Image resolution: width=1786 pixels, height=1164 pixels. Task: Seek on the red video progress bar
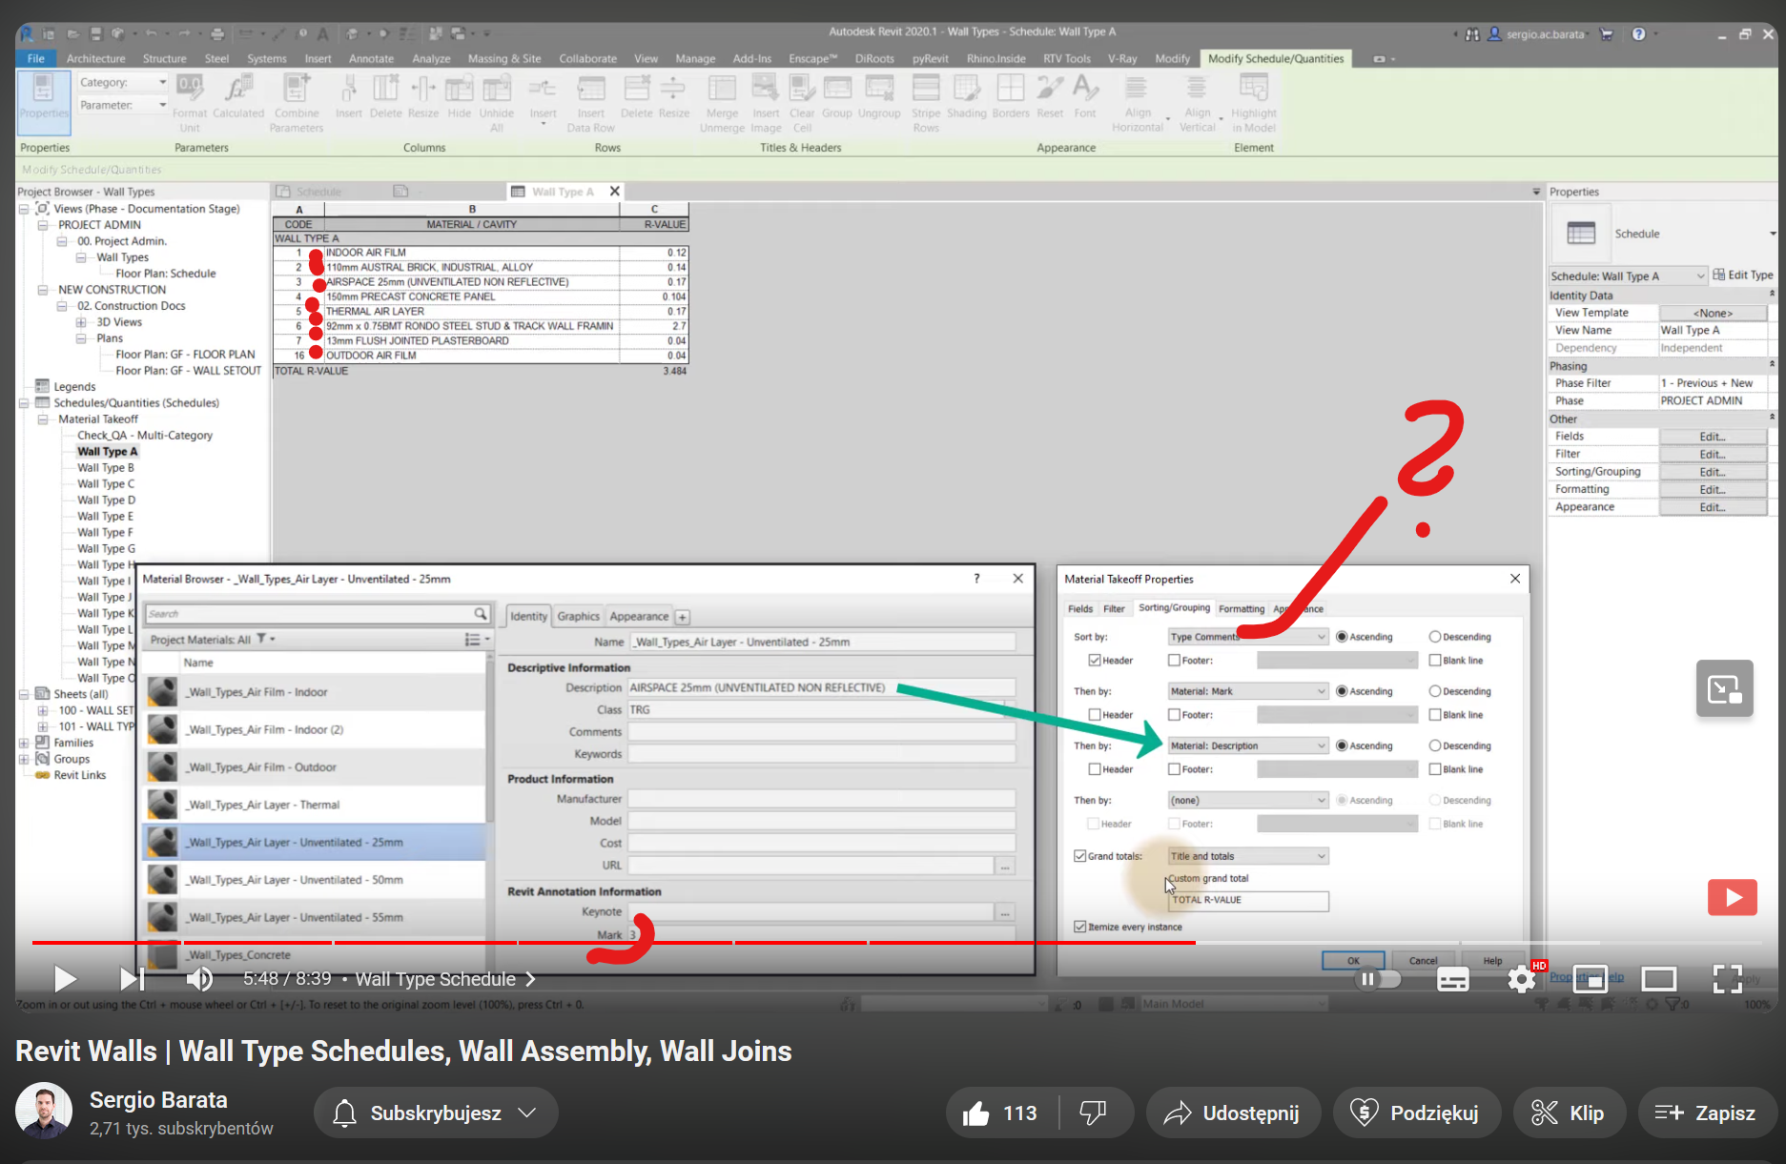[x=613, y=942]
